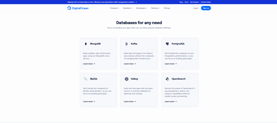Click the OpenSearch logo icon

click(167, 79)
